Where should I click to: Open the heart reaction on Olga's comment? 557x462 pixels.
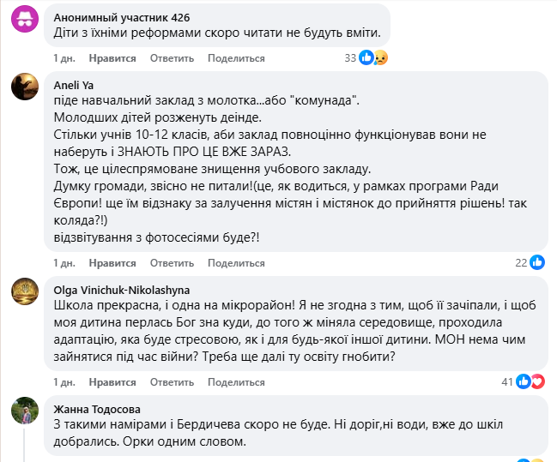(x=538, y=381)
